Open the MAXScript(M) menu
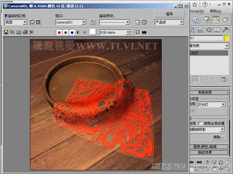This screenshot has height=174, width=233. (197, 11)
